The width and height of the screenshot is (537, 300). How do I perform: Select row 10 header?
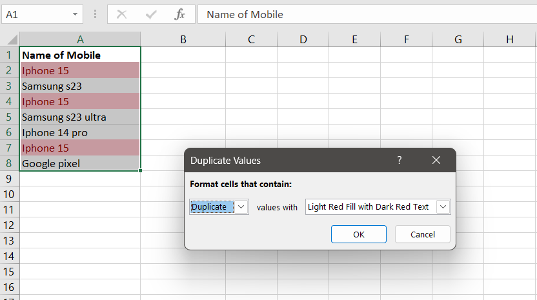[x=10, y=194]
